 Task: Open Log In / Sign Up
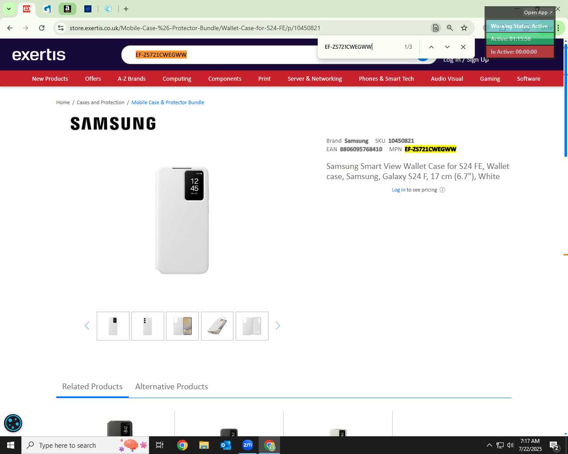tap(466, 59)
